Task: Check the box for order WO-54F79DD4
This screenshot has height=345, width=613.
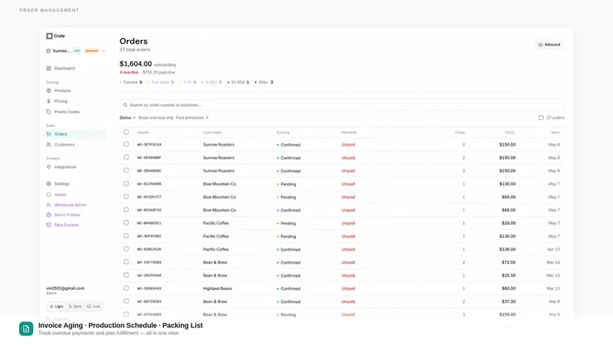Action: (126, 262)
